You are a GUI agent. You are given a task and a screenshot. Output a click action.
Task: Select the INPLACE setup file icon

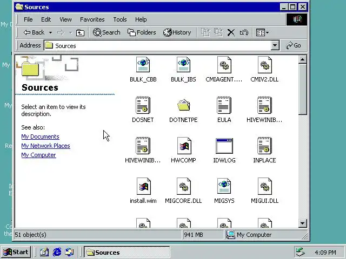pos(264,146)
